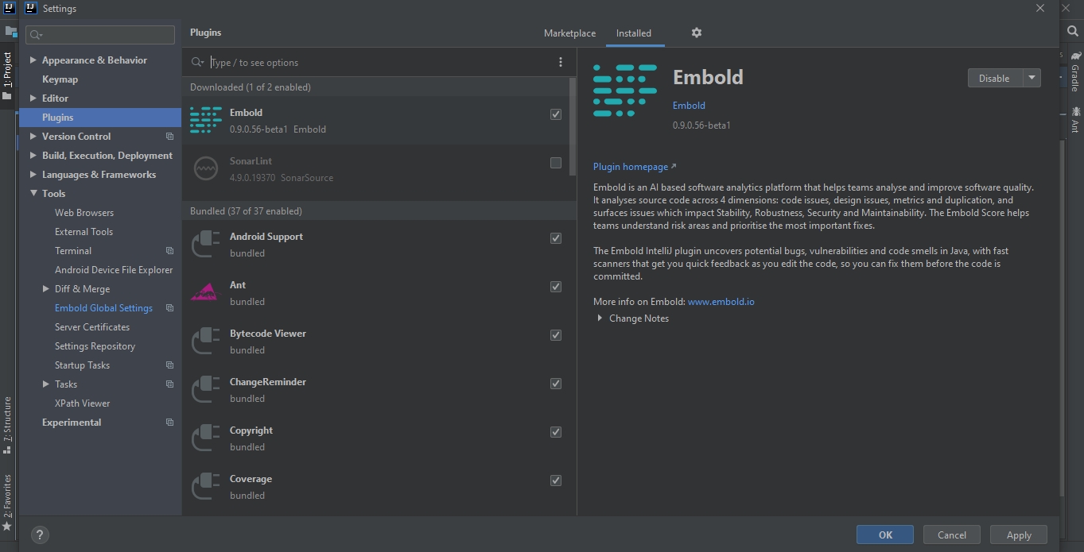This screenshot has width=1084, height=552.
Task: Open the www.embold.io link
Action: tap(721, 302)
